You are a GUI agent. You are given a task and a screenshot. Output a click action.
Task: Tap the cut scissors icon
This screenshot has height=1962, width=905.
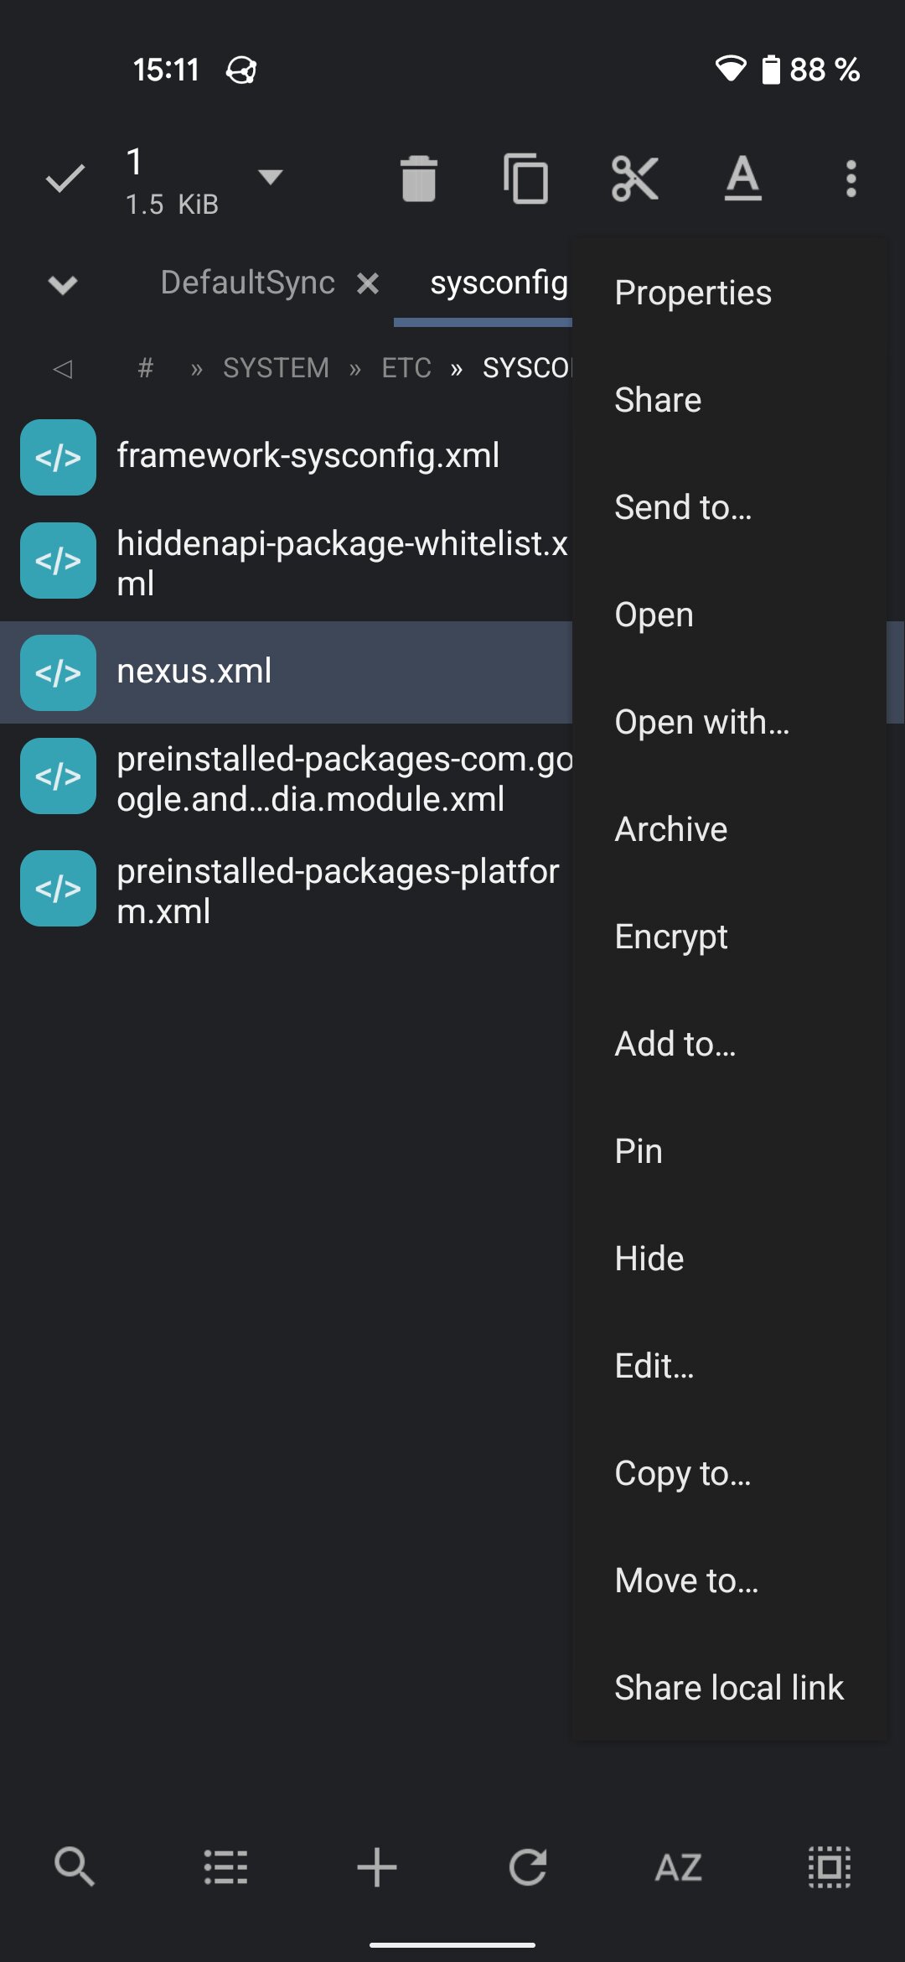pos(634,179)
